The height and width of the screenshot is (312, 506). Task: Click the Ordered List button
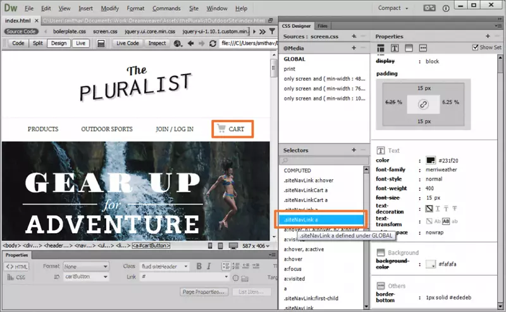(235, 267)
